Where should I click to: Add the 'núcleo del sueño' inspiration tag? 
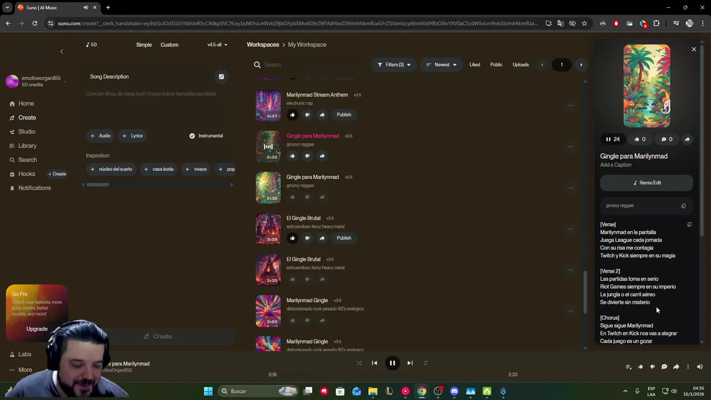[111, 169]
